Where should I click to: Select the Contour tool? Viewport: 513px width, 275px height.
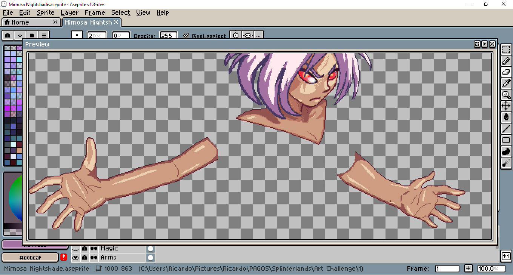tap(506, 151)
